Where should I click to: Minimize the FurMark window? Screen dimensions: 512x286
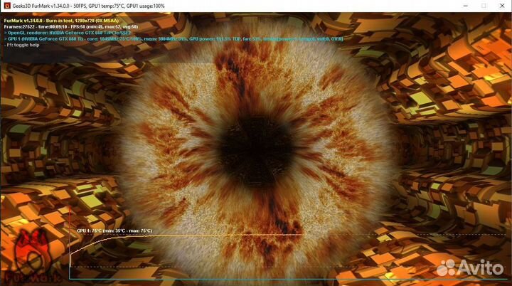tap(466, 6)
